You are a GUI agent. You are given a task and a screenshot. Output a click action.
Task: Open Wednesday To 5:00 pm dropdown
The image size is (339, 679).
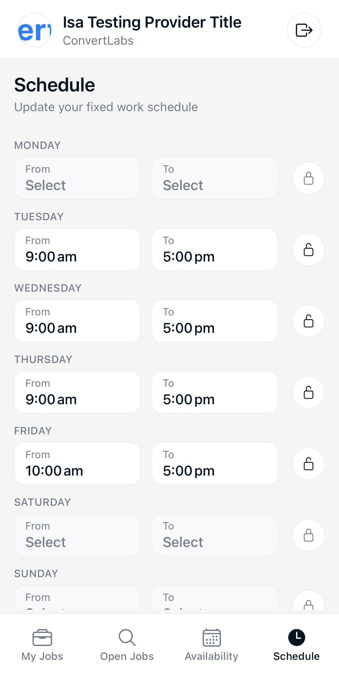coord(215,321)
